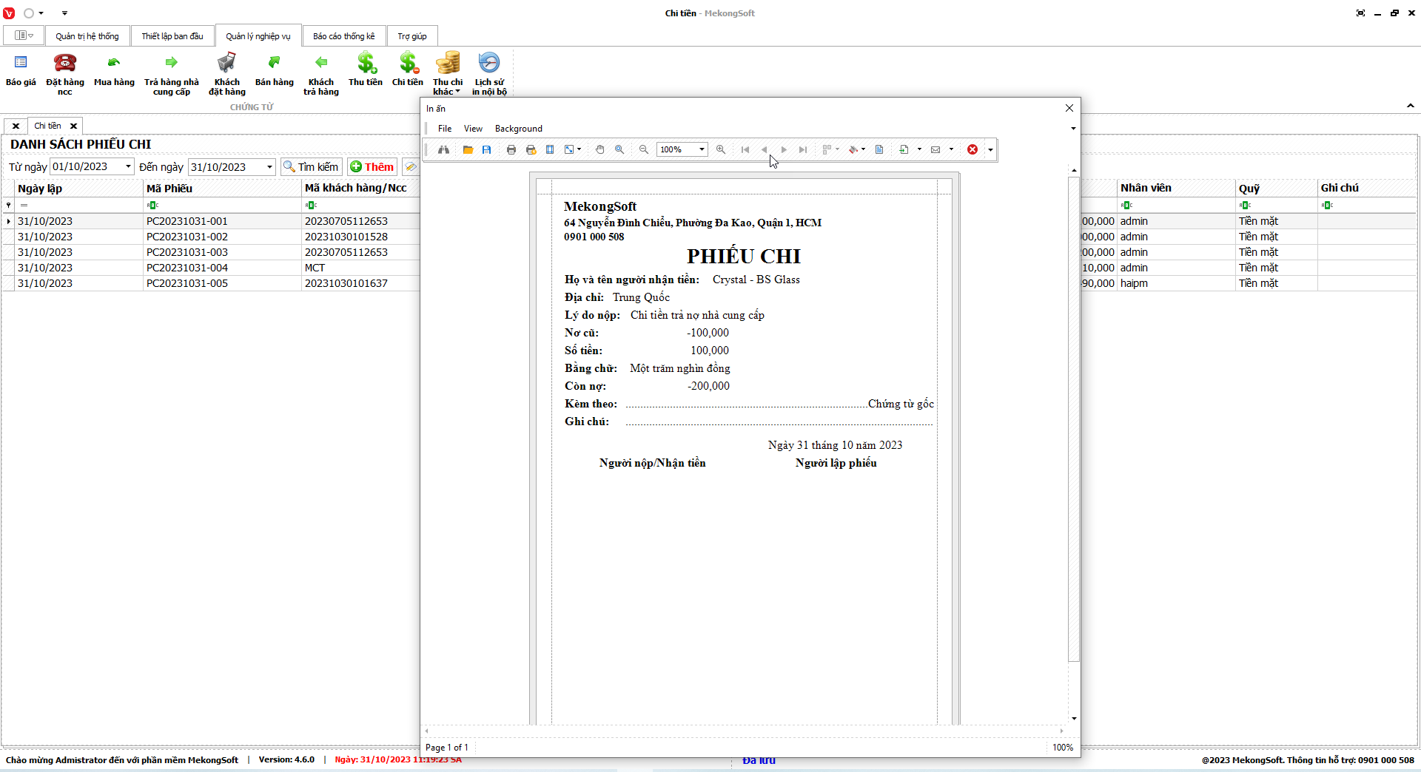This screenshot has width=1421, height=772.
Task: Expand the Đến ngày date picker dropdown
Action: pos(269,167)
